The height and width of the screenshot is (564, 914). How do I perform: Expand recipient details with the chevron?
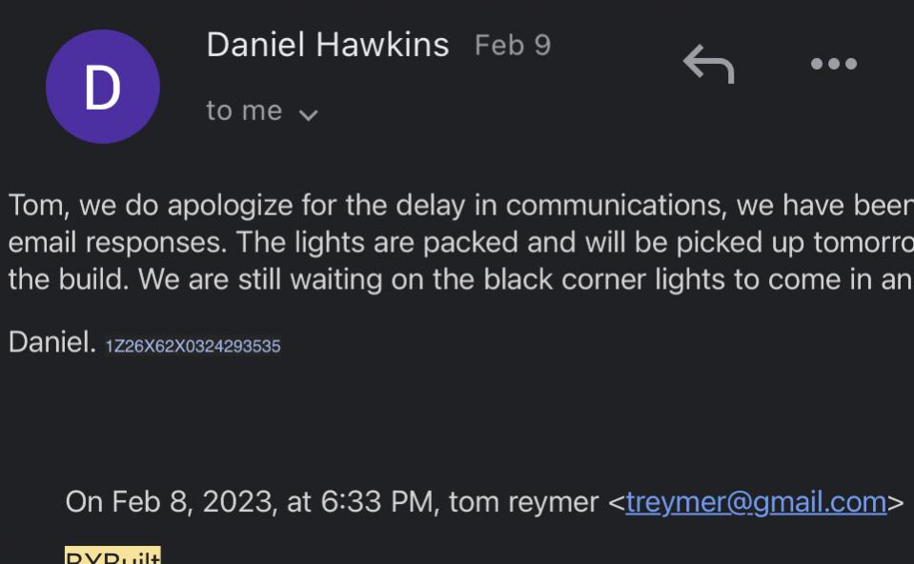click(308, 114)
